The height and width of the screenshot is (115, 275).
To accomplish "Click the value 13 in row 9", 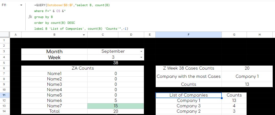I will point(247,84).
